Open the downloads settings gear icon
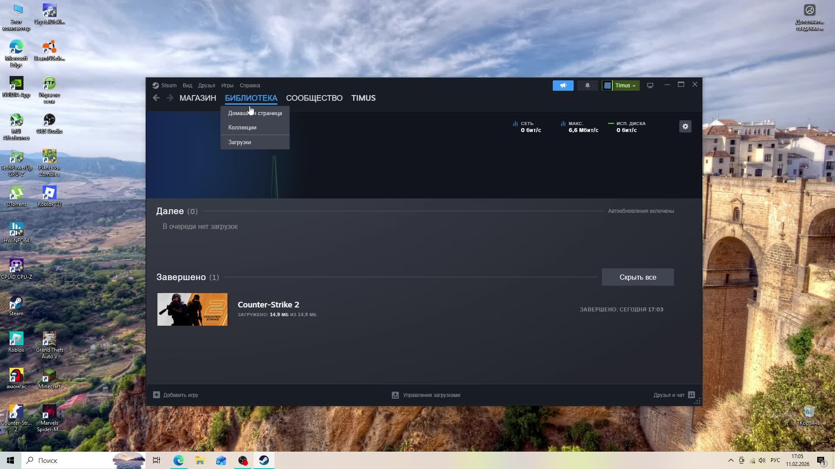The width and height of the screenshot is (835, 469). pyautogui.click(x=685, y=126)
